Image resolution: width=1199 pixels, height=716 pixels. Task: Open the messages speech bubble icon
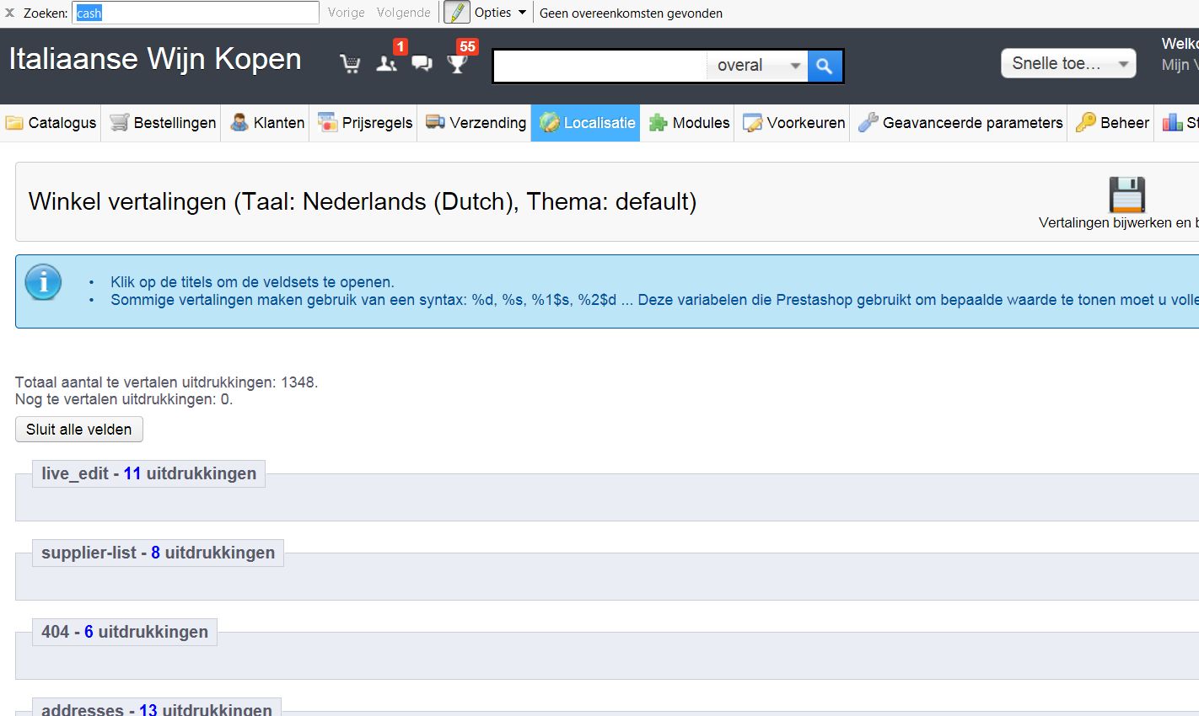point(422,64)
